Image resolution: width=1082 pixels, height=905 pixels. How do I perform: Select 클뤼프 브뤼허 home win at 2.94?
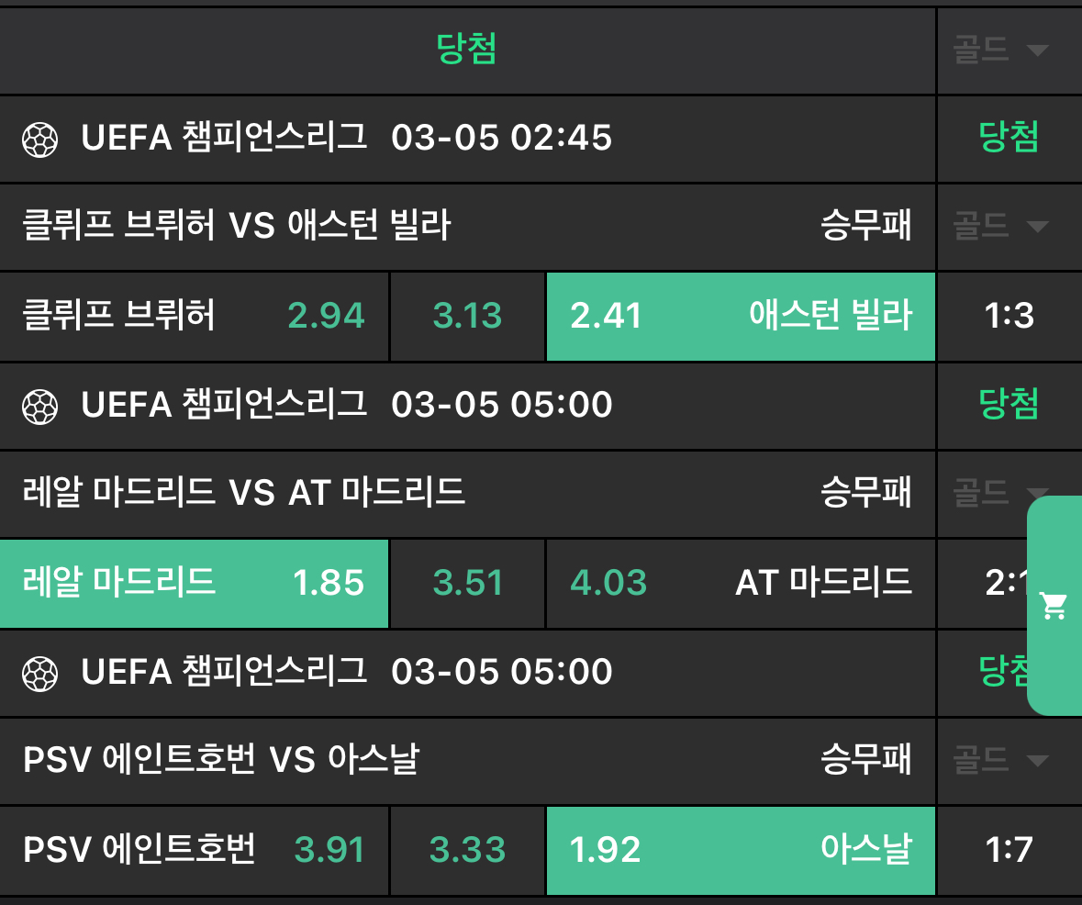[x=195, y=317]
